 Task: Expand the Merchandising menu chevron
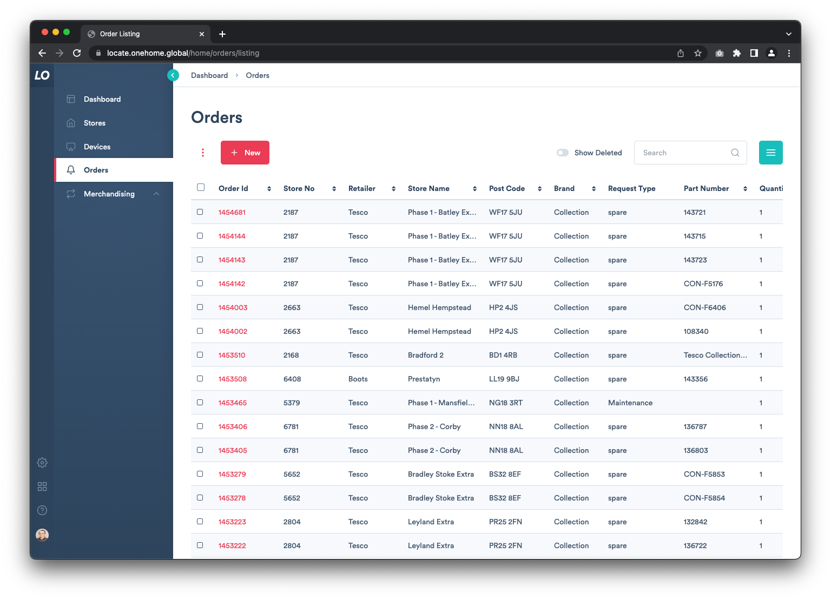tap(156, 194)
